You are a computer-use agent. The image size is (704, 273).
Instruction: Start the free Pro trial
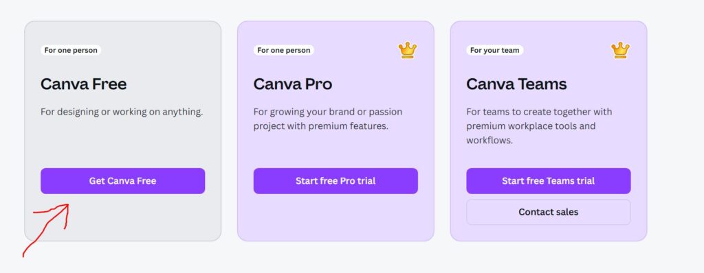pyautogui.click(x=335, y=181)
